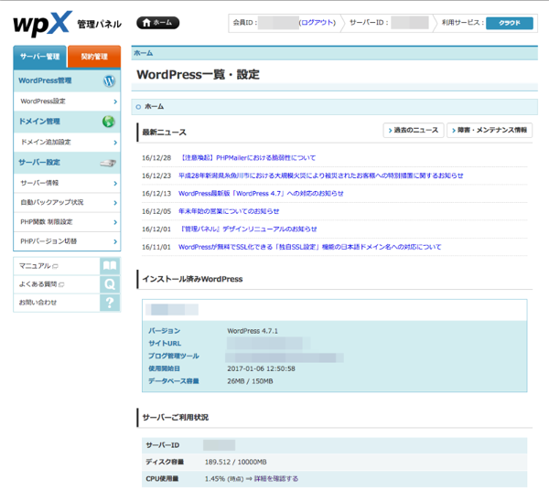This screenshot has width=549, height=501.
Task: Click the ログアウト link
Action: pyautogui.click(x=317, y=23)
